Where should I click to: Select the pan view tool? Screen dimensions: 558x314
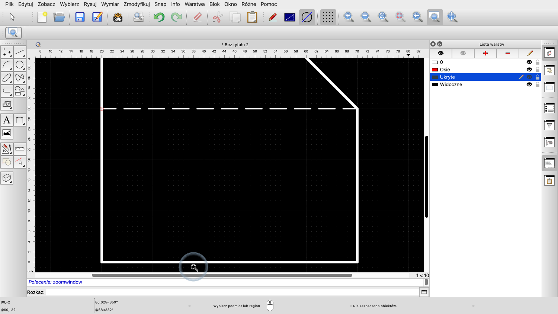pos(452,17)
